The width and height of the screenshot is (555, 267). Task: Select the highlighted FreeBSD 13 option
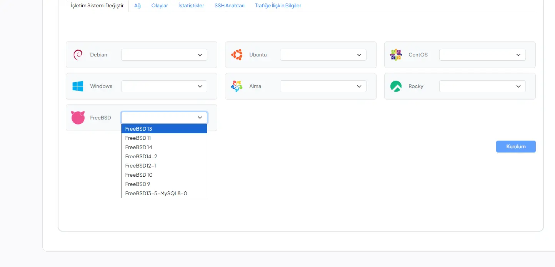(x=139, y=129)
